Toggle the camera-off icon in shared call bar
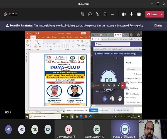The width and height of the screenshot is (167, 139). 104,86
